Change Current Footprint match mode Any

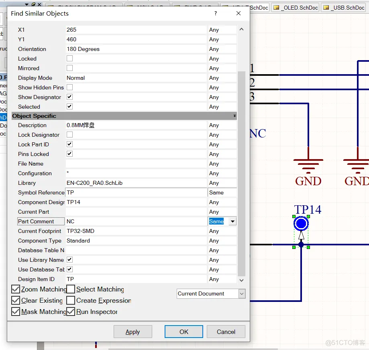pyautogui.click(x=222, y=231)
